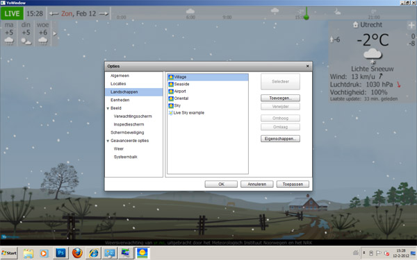Go to previous day arrow

(x=54, y=14)
